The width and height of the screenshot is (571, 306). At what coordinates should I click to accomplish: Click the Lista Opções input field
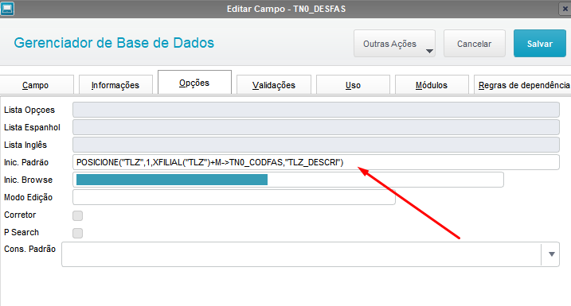tap(315, 110)
